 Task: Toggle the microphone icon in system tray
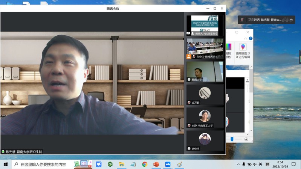(x=244, y=164)
